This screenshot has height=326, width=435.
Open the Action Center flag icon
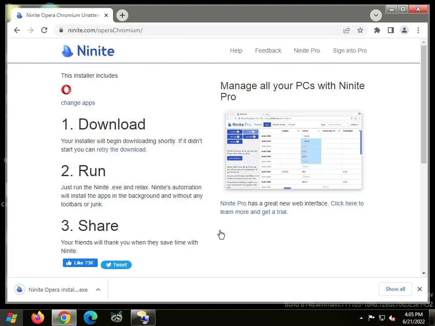(371, 318)
